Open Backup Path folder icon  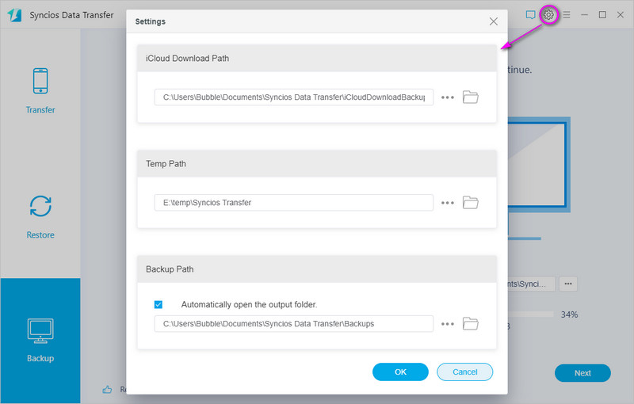coord(470,324)
